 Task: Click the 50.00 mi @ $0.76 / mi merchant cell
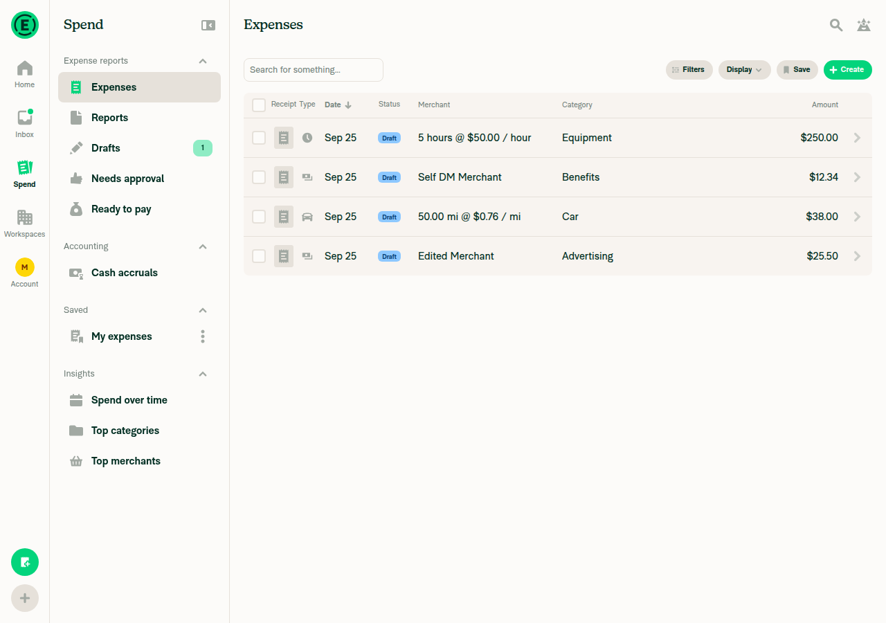469,217
